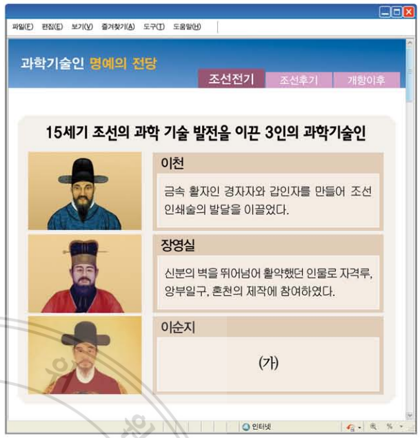Screen dimensions: 420x438
Task: Click the (가) placeholder text
Action: (268, 363)
